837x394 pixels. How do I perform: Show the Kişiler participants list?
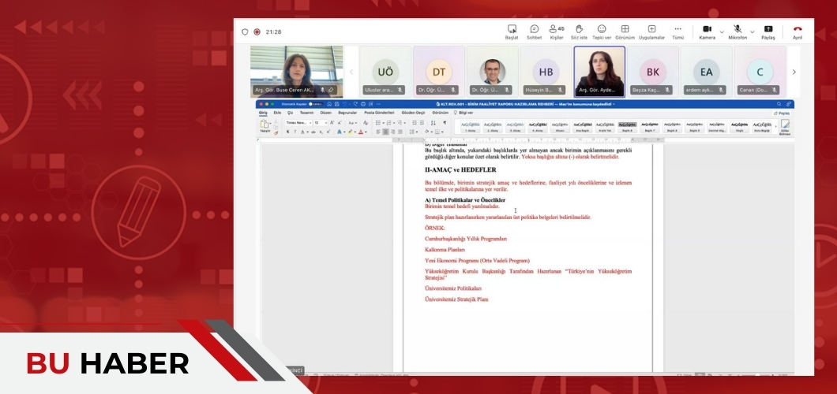[557, 32]
